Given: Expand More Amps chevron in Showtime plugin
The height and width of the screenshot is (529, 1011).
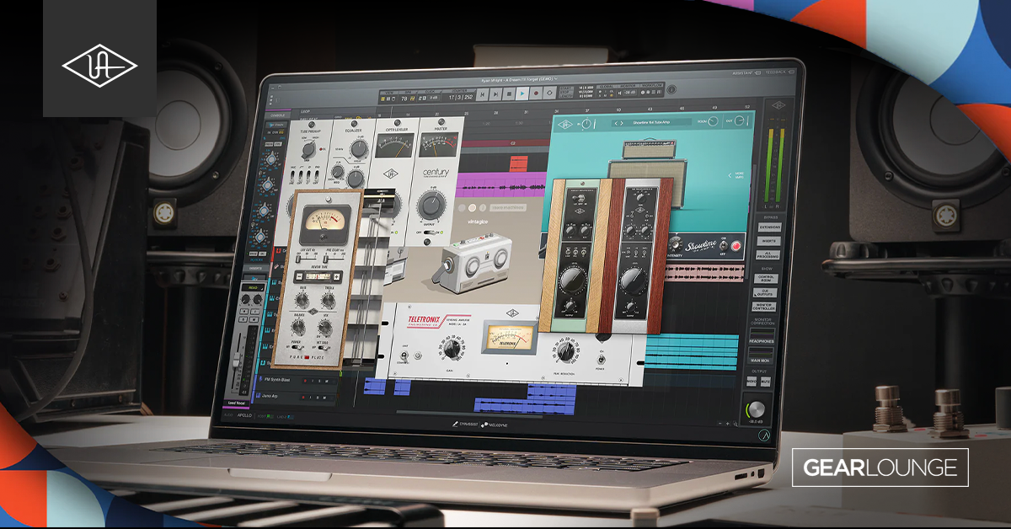Looking at the screenshot, I should click(x=730, y=175).
